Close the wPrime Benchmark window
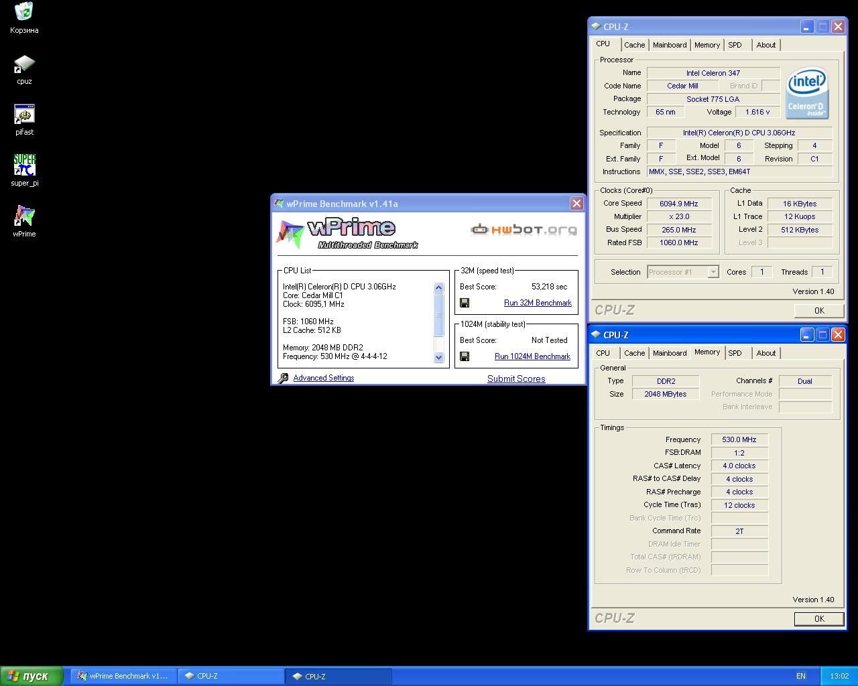The width and height of the screenshot is (858, 686). (576, 203)
